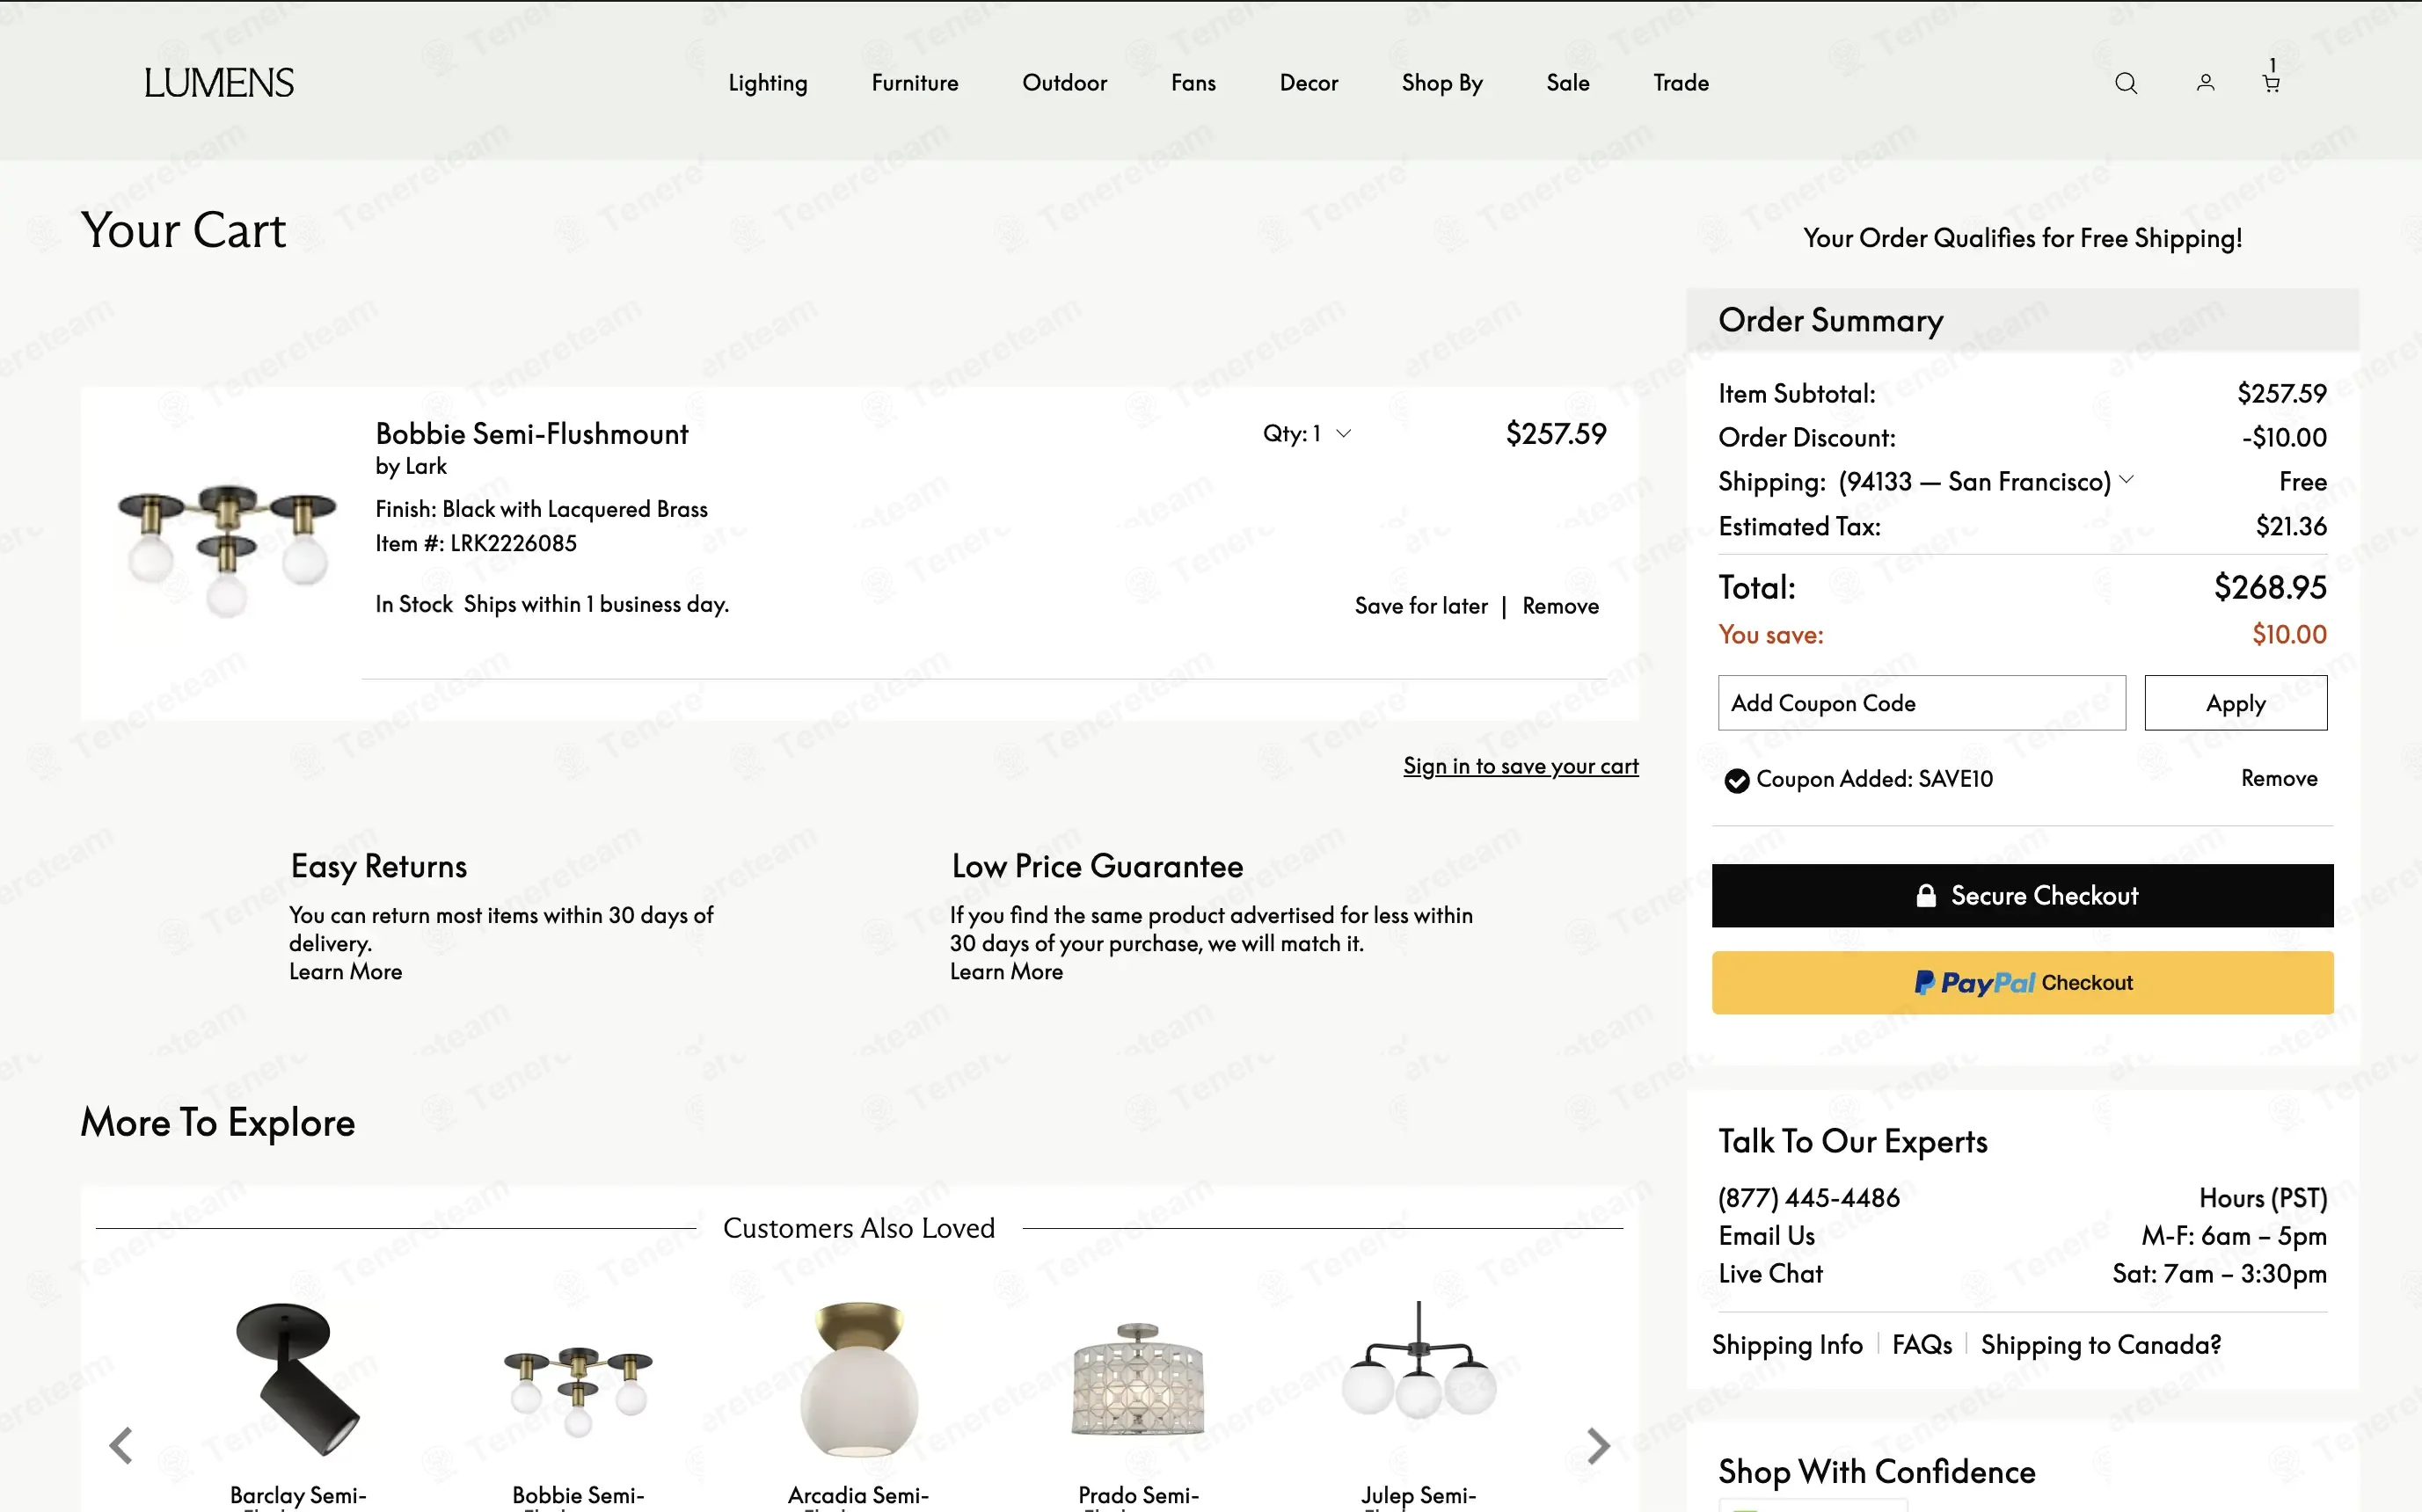Expand the Qty: 1 dropdown
This screenshot has width=2422, height=1512.
tap(1307, 434)
